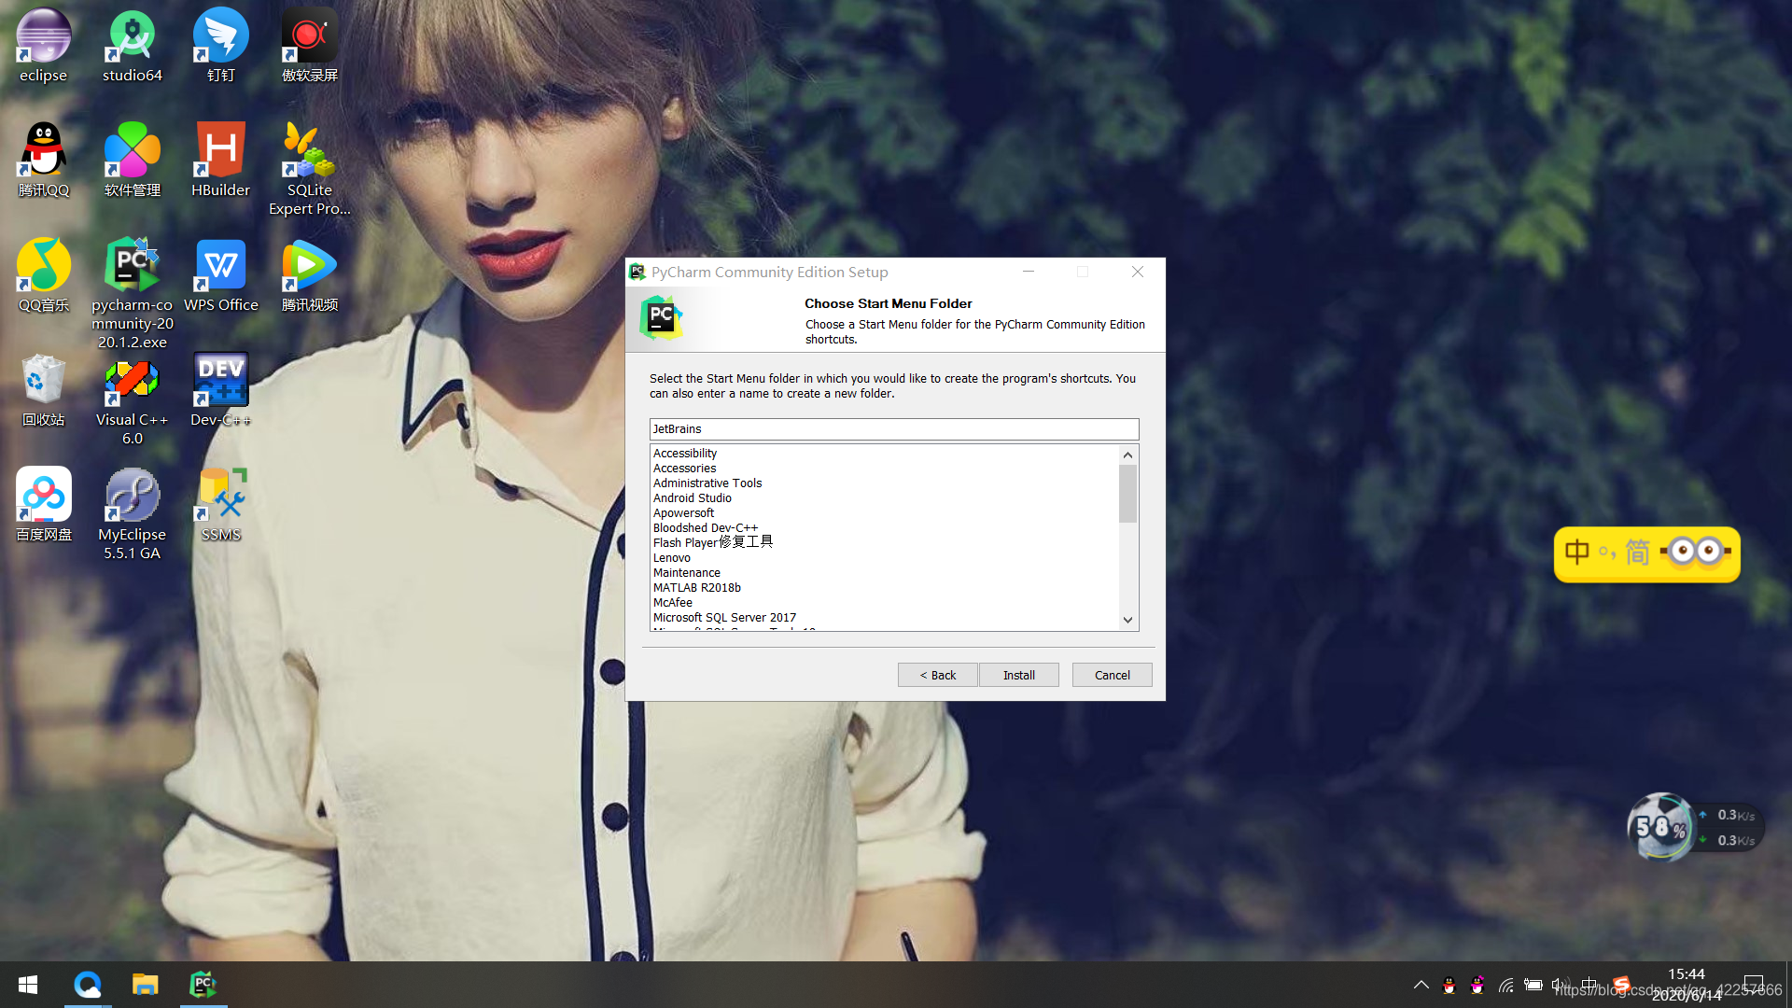Open the HBuilder desktop icon
Image resolution: width=1792 pixels, height=1008 pixels.
click(220, 159)
